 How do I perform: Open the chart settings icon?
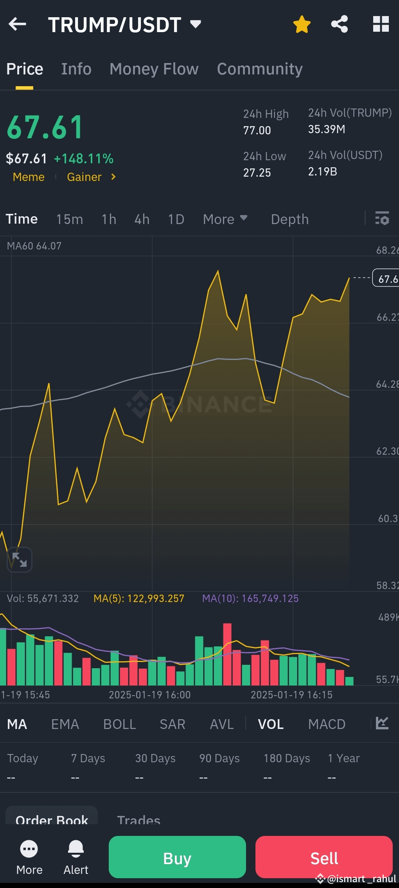click(x=382, y=218)
